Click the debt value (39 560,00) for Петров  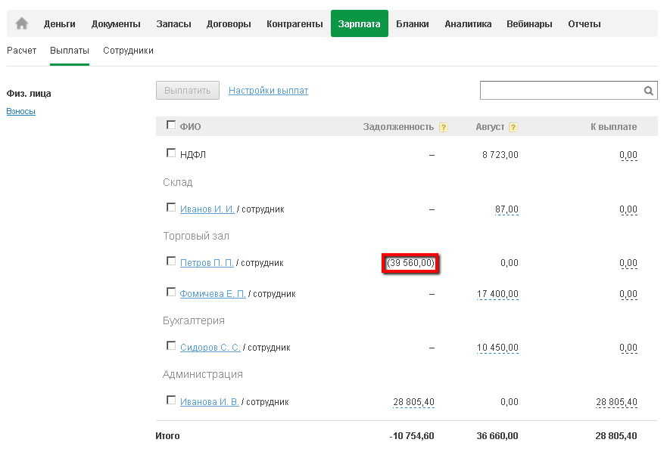pyautogui.click(x=410, y=263)
